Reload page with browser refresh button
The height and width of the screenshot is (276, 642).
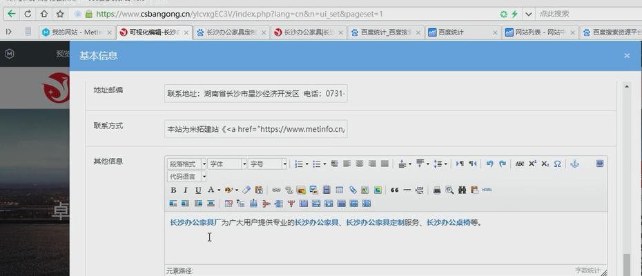[x=28, y=14]
